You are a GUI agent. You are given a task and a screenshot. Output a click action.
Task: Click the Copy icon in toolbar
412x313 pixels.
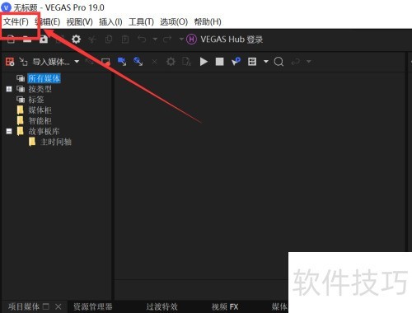coord(109,40)
